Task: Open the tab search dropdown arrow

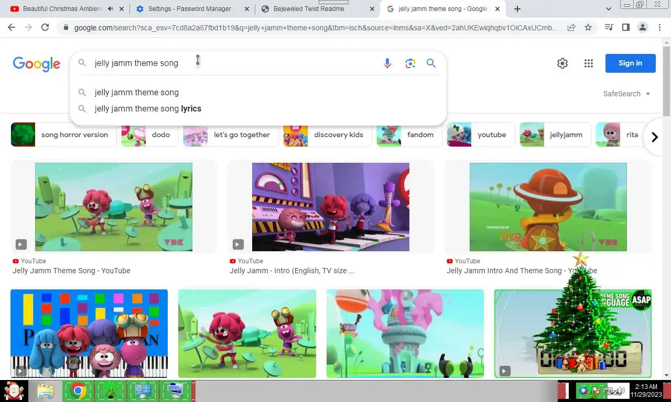Action: [609, 9]
